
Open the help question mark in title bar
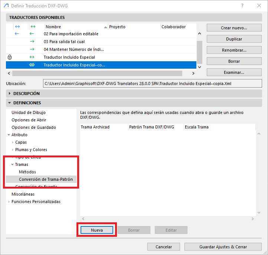pos(242,6)
